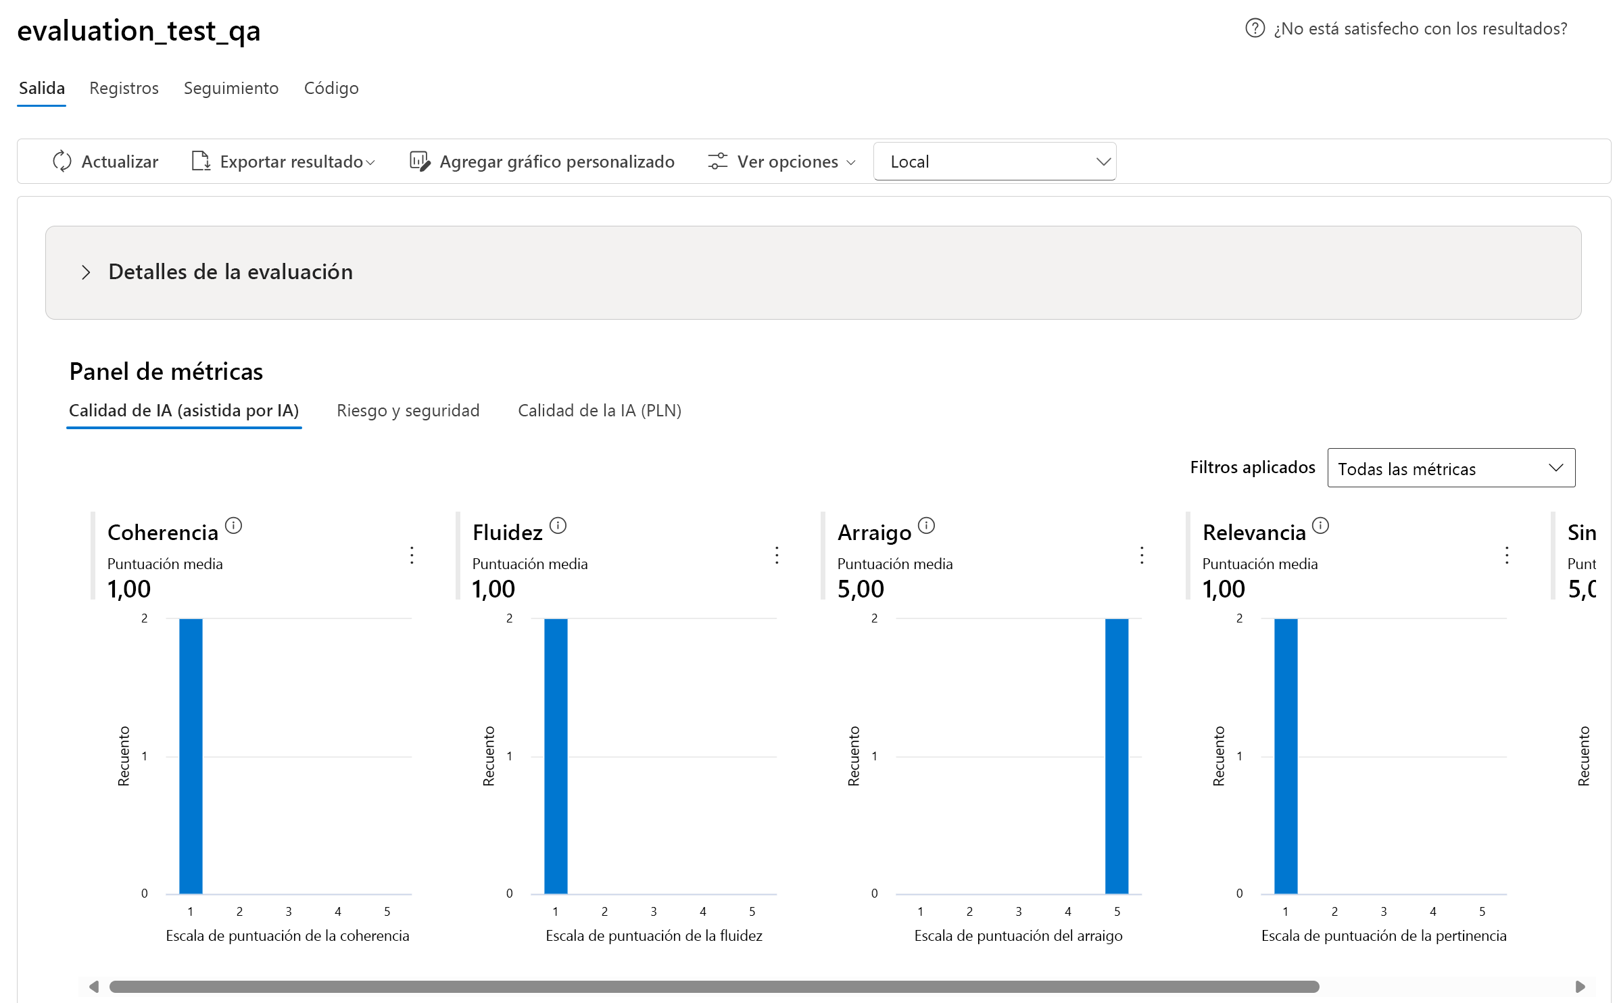Click the horizontal scrollbar thumb
Image resolution: width=1617 pixels, height=1003 pixels.
pos(714,987)
